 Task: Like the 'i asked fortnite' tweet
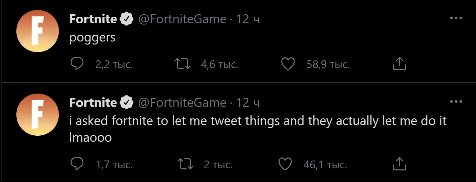(x=285, y=164)
